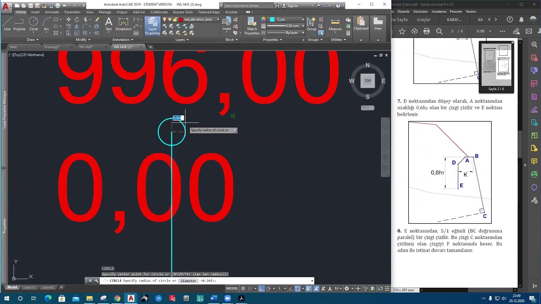The image size is (541, 304).
Task: Click the Top face of the ViewCube
Action: (368, 81)
